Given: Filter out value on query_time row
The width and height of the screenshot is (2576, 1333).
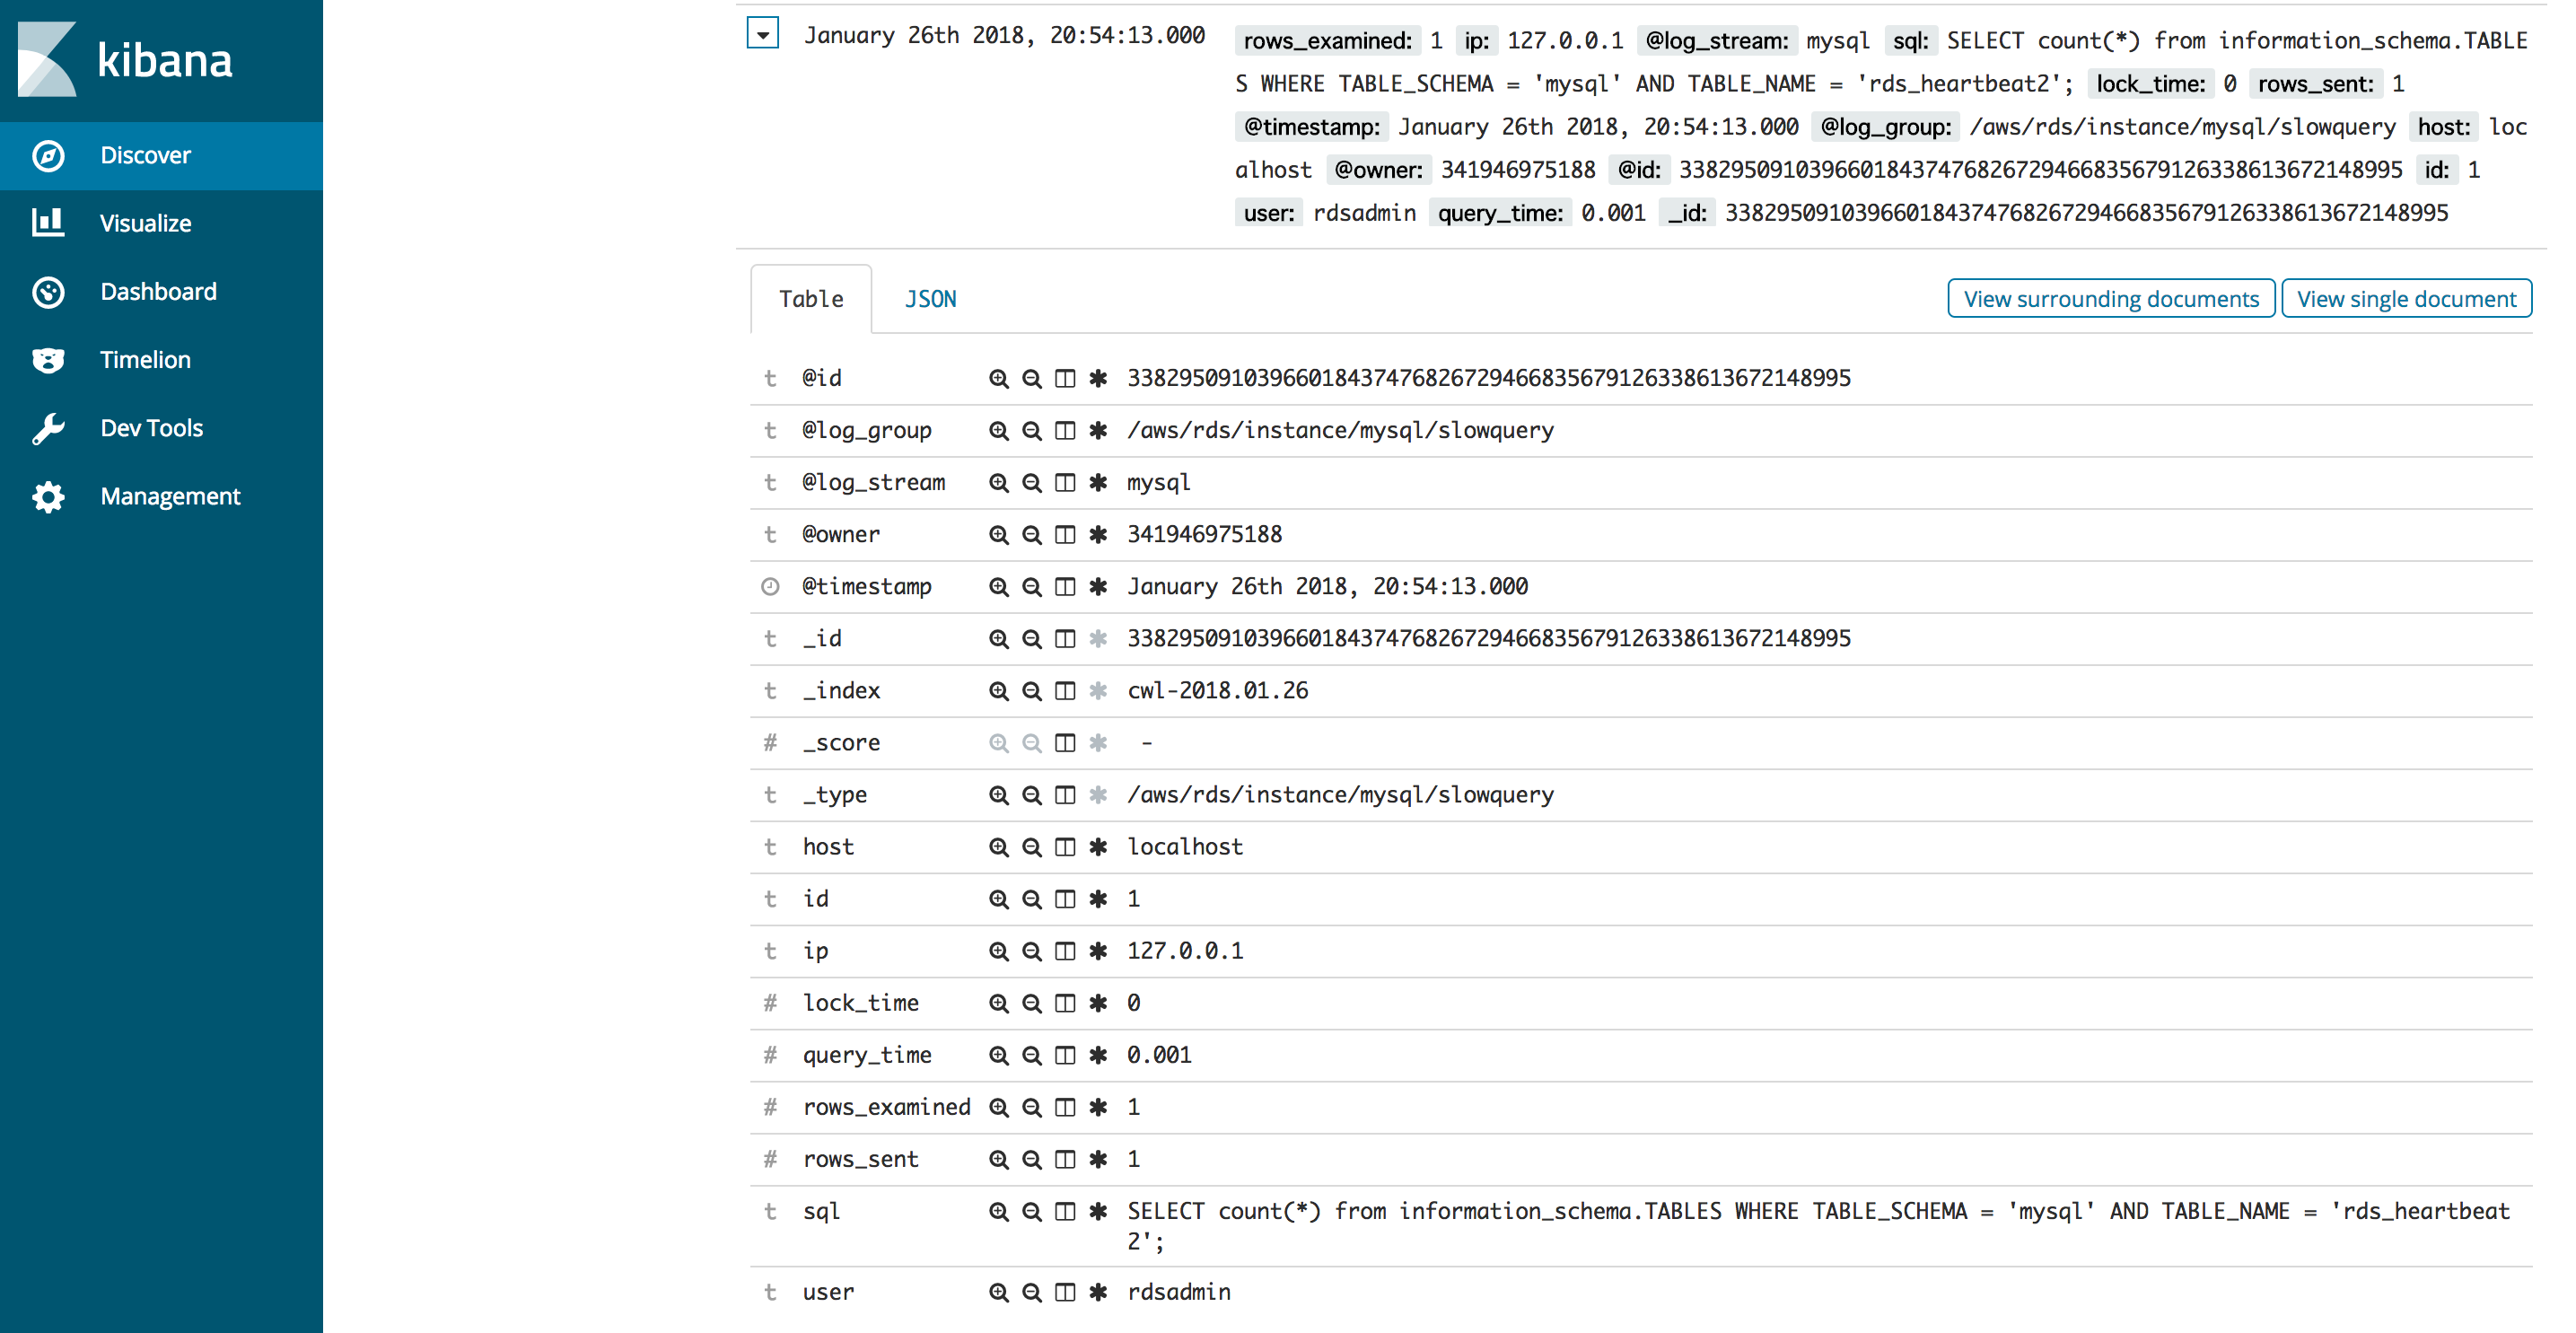Looking at the screenshot, I should pyautogui.click(x=1031, y=1054).
